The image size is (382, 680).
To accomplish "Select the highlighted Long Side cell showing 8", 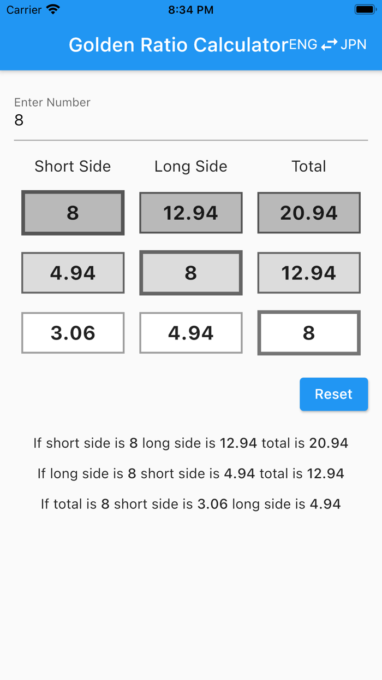I will (190, 272).
